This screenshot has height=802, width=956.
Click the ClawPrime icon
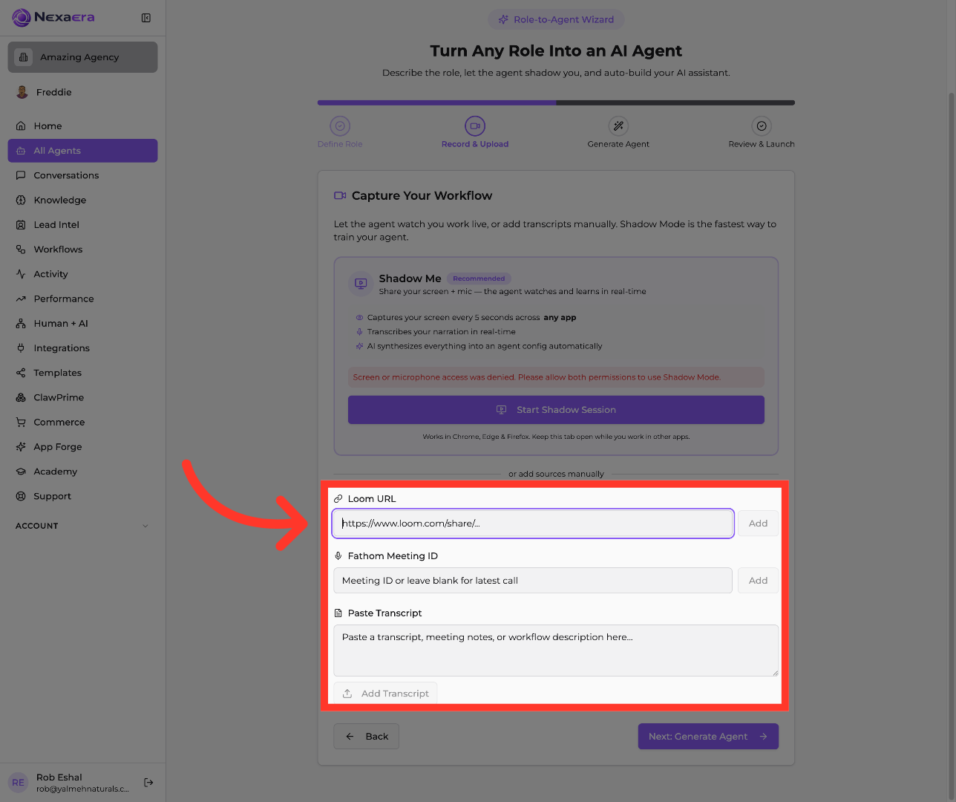point(21,397)
